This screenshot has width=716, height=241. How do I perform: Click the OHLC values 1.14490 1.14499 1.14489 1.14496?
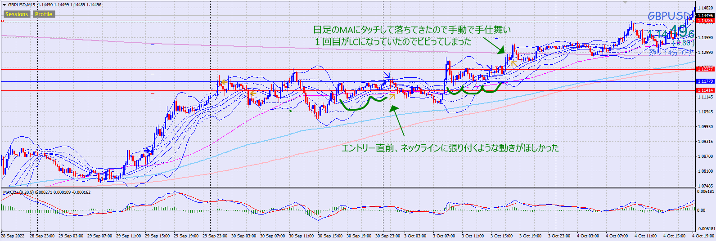pos(69,5)
